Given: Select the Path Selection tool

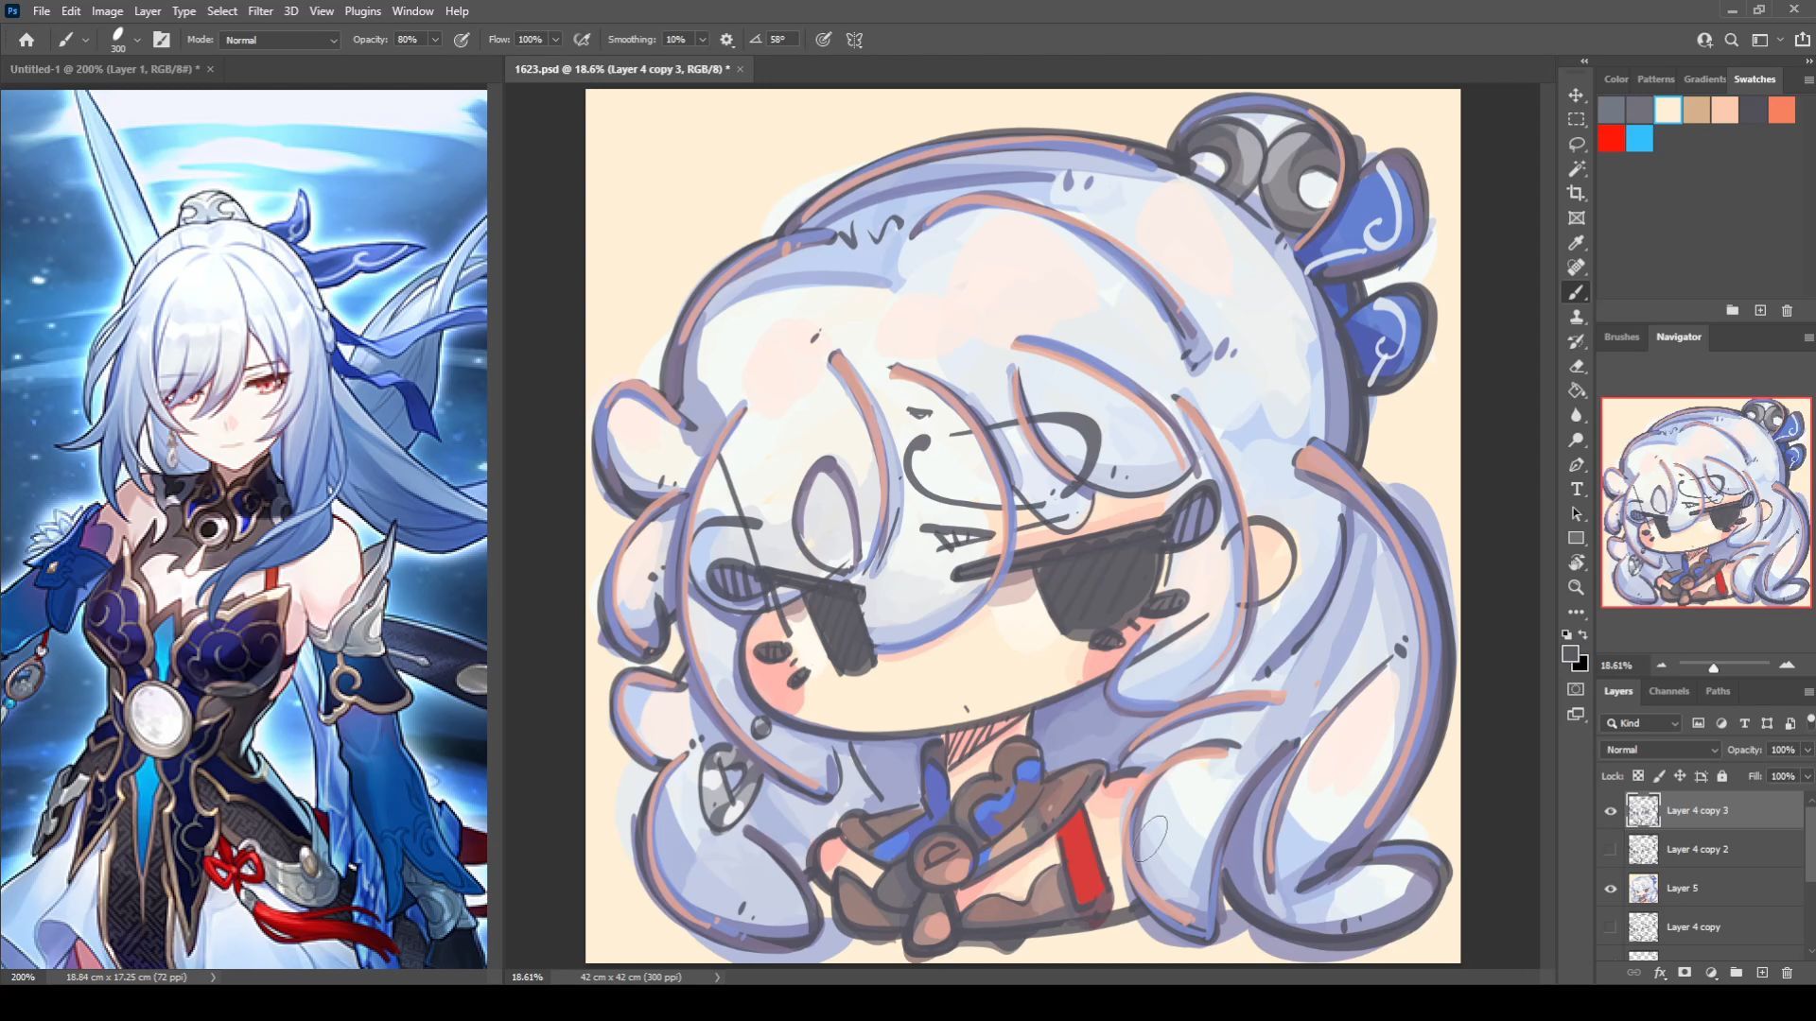Looking at the screenshot, I should [1576, 513].
